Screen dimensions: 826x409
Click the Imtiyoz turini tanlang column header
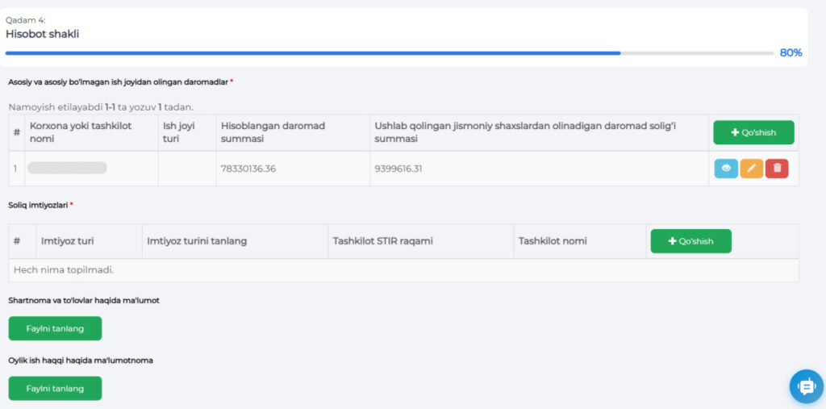coord(197,241)
